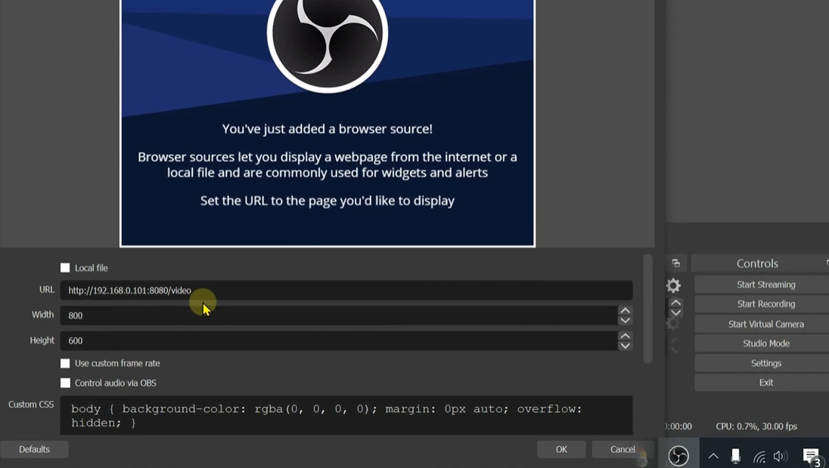Click the down chevron next to Start Recording
Screen dimensions: 829x468
pyautogui.click(x=675, y=313)
